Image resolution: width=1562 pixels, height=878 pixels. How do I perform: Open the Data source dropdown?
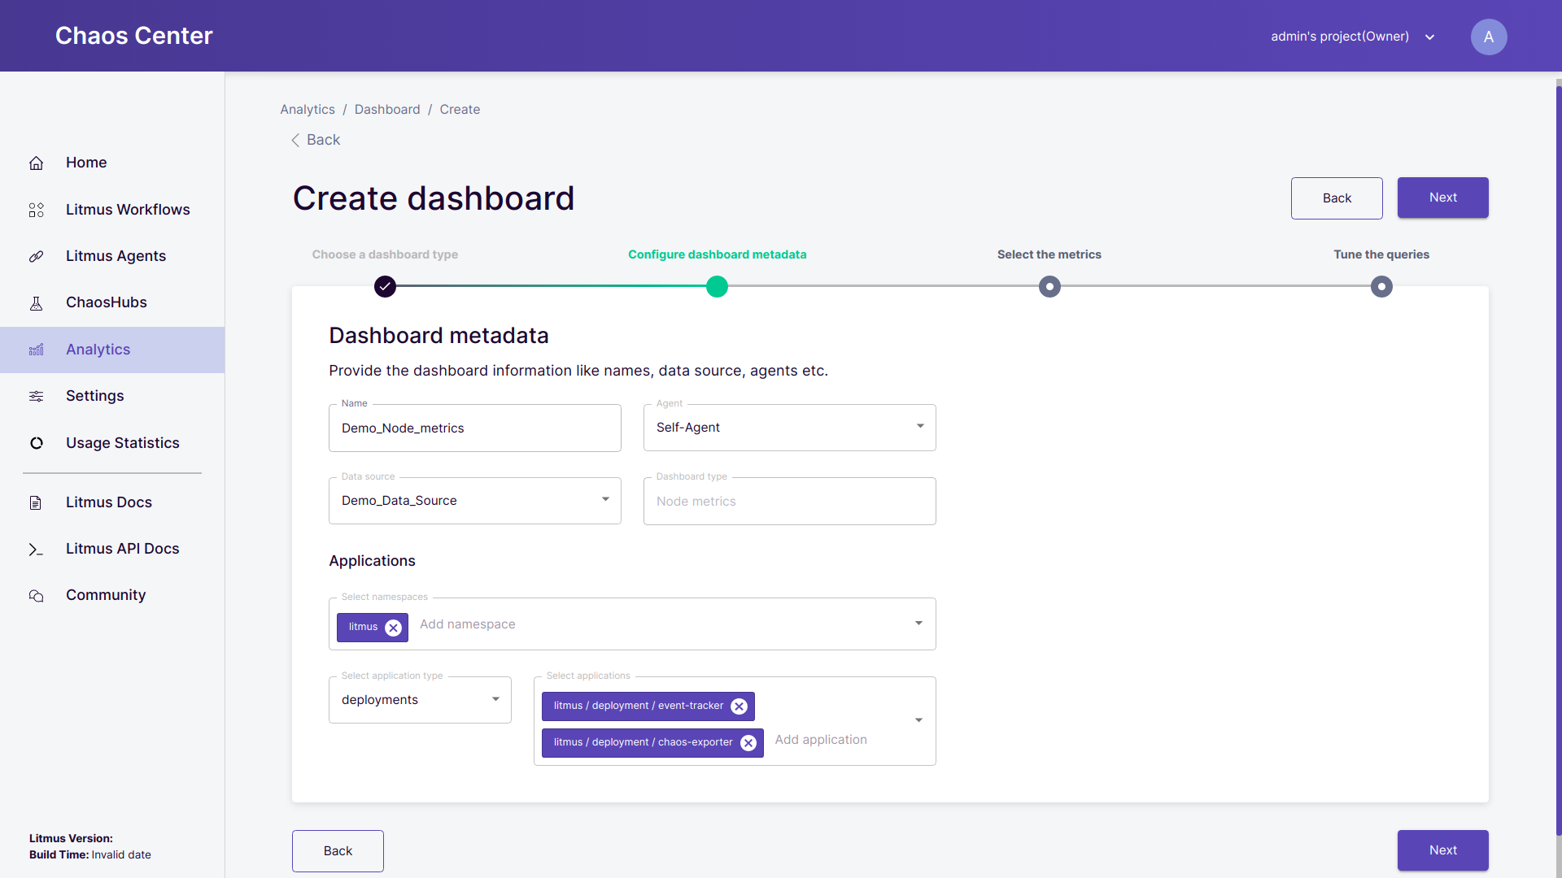pos(474,501)
